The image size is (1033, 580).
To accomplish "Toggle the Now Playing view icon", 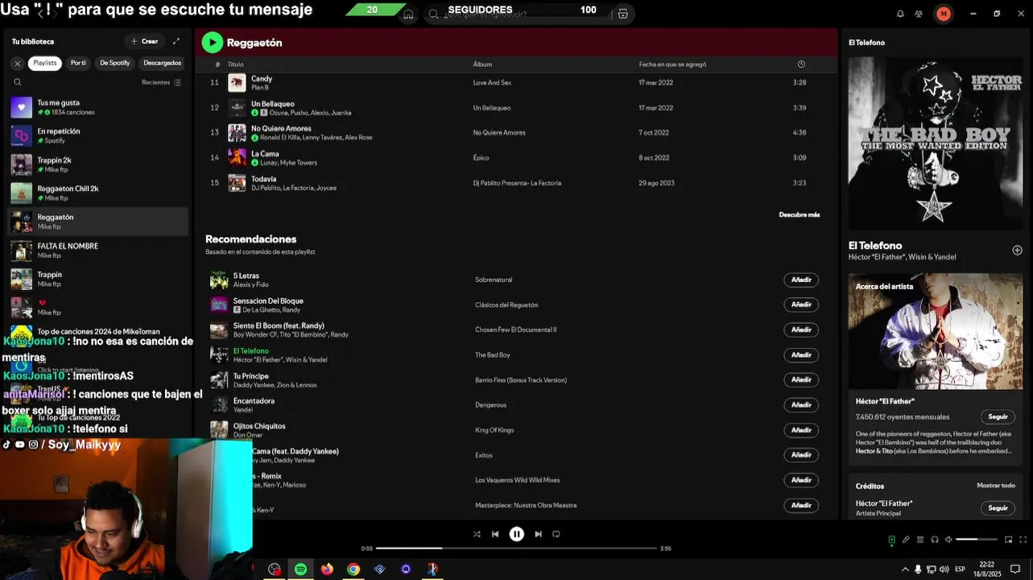I will point(891,540).
